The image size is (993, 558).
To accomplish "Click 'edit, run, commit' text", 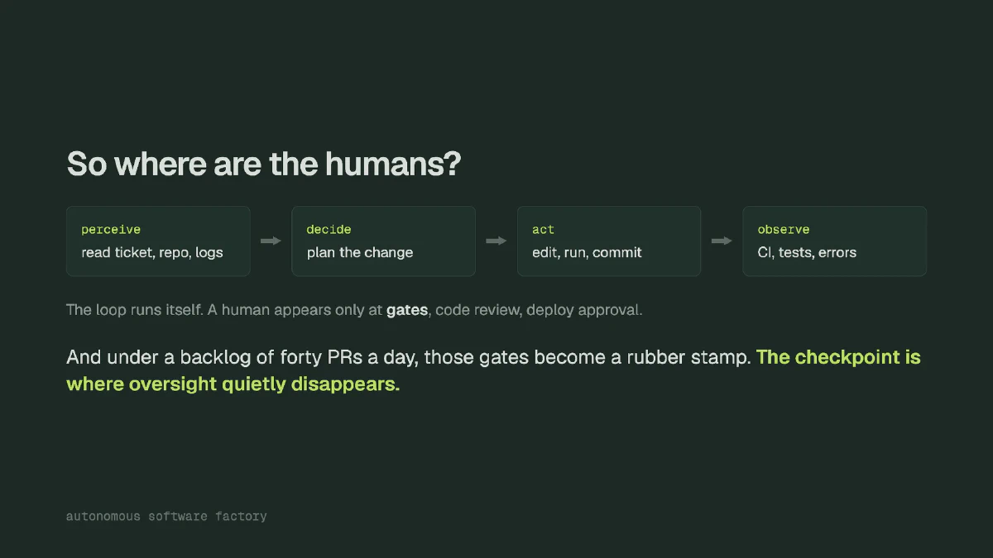I will point(587,252).
